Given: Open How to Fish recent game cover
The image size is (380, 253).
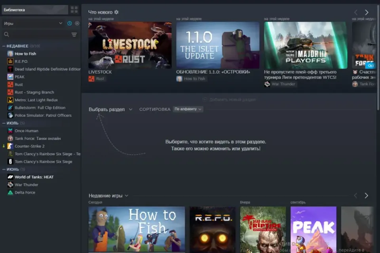Looking at the screenshot, I should click(137, 230).
